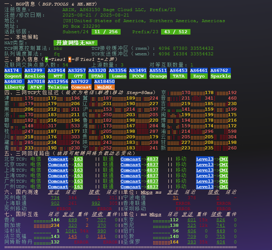Click the Sparkle label
272x250 pixels.
tap(221, 76)
